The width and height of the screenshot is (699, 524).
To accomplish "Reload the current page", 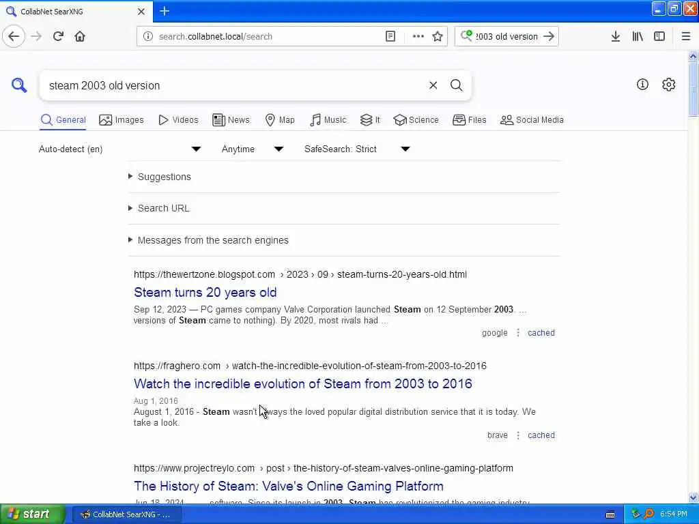I will click(x=58, y=36).
